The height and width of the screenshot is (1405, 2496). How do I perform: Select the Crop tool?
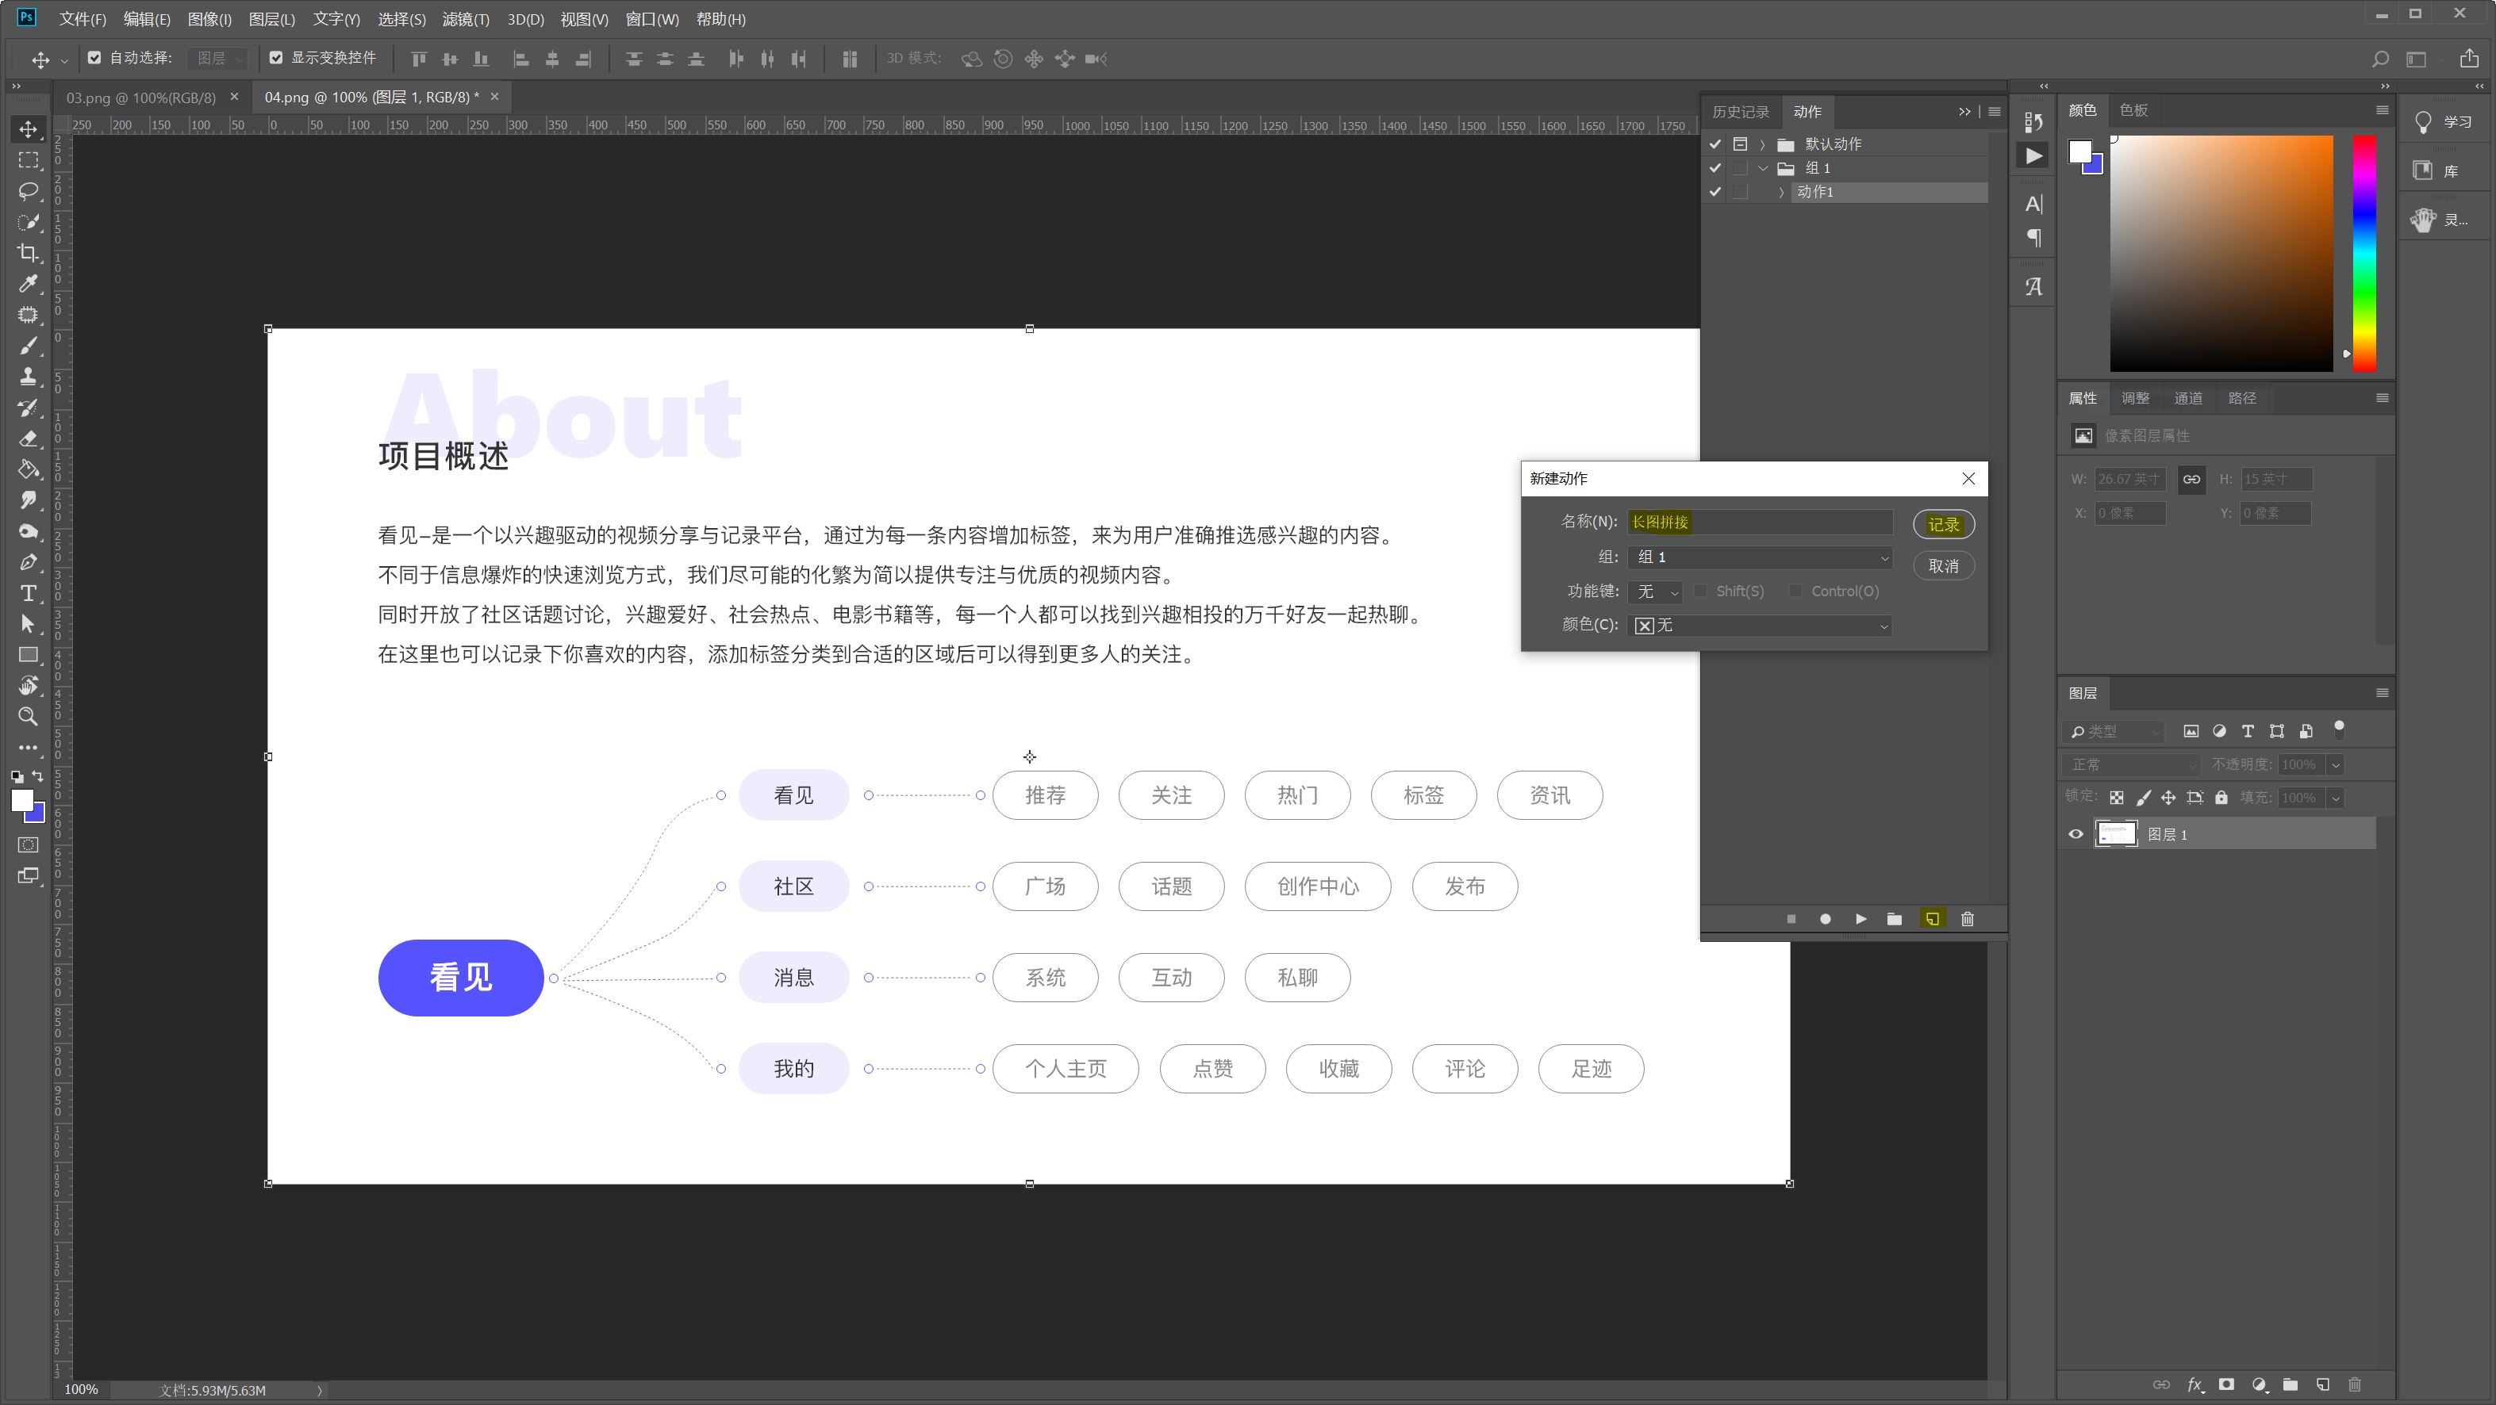(28, 253)
